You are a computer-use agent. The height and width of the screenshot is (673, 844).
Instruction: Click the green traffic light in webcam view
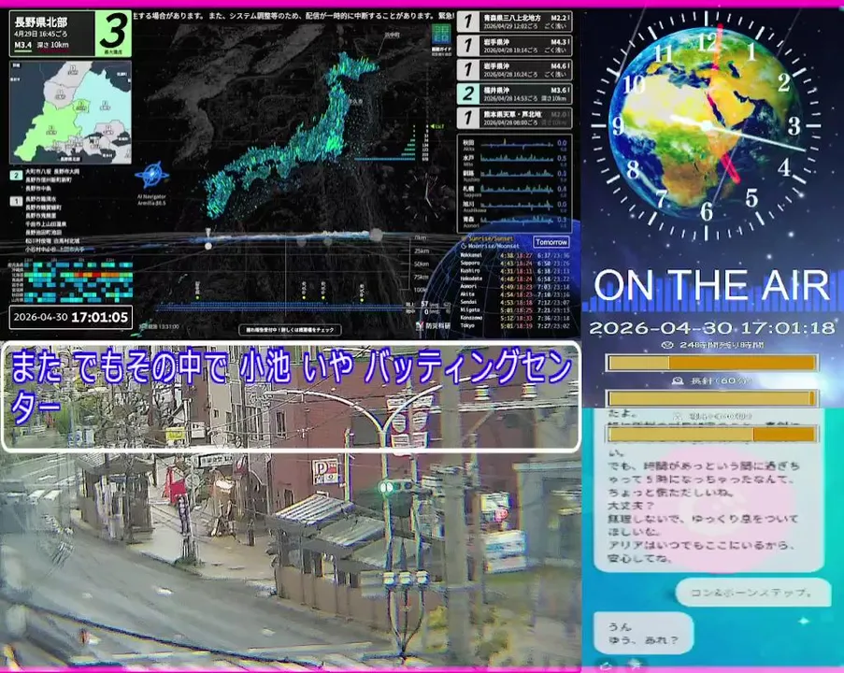pyautogui.click(x=386, y=488)
